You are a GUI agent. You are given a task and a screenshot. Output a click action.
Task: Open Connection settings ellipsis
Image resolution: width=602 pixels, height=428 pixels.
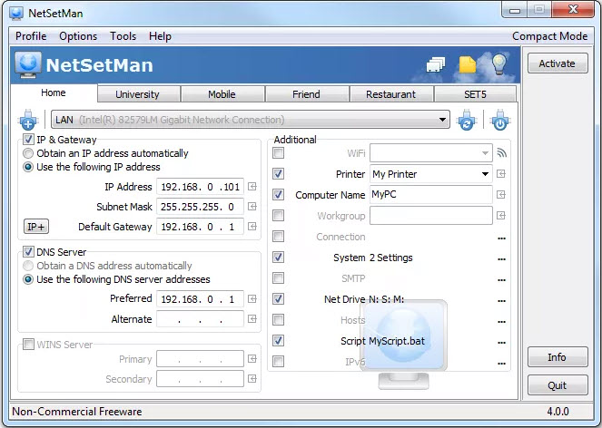tap(501, 238)
